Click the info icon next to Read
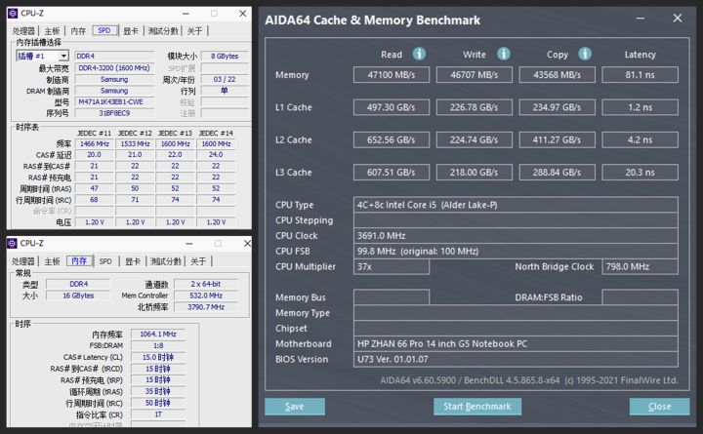The width and height of the screenshot is (703, 434). (419, 55)
